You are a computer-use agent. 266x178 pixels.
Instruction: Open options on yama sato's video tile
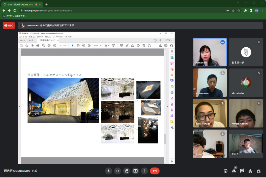(x=222, y=42)
